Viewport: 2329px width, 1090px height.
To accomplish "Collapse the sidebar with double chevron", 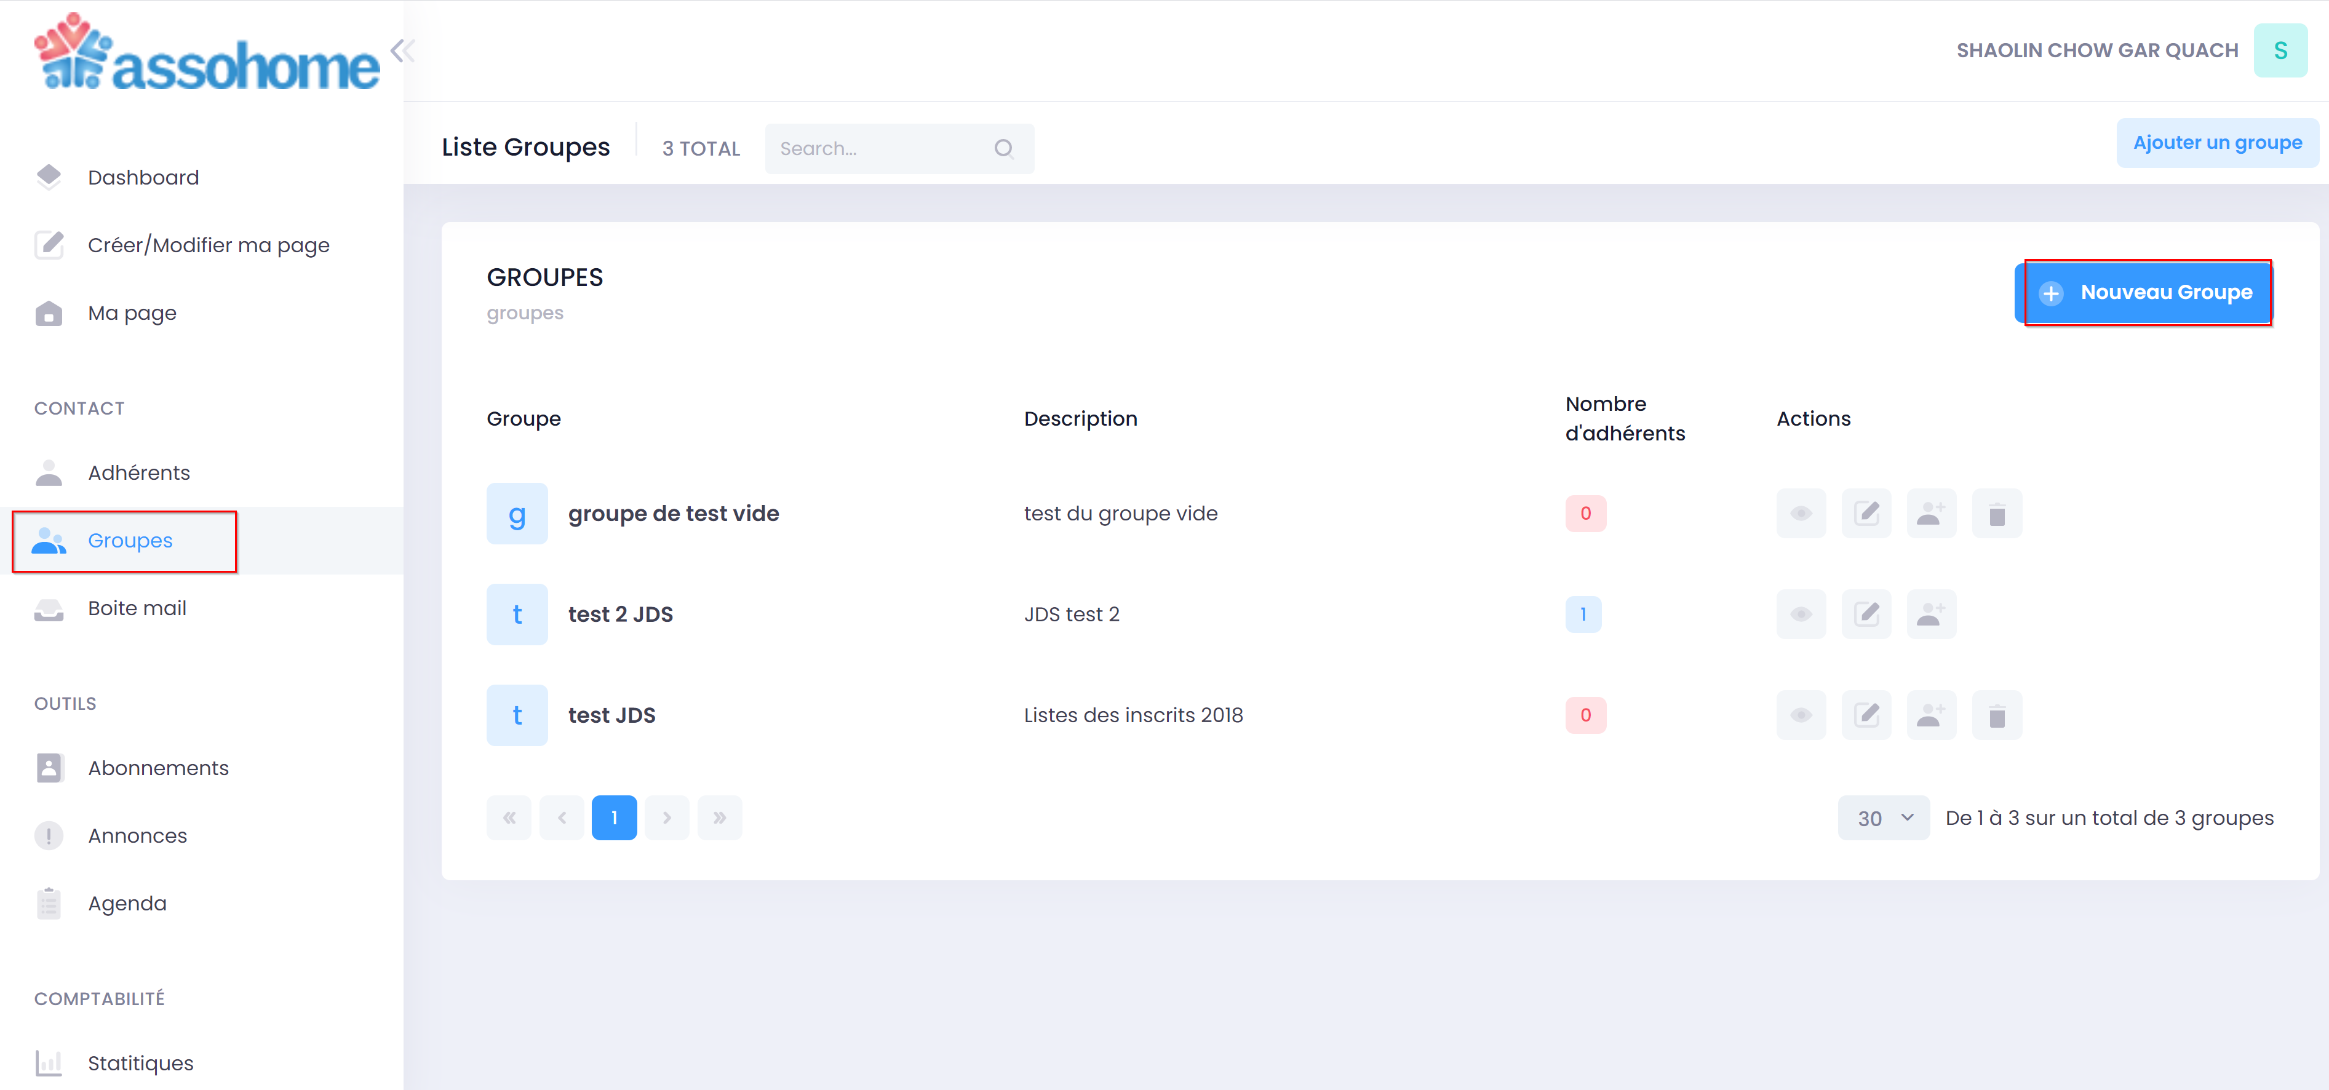I will (402, 50).
